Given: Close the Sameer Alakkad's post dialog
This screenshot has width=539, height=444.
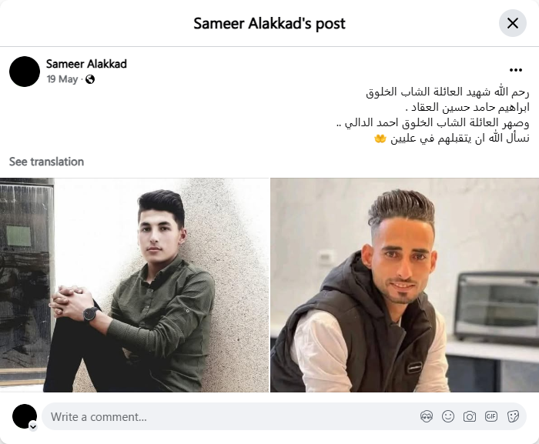Looking at the screenshot, I should tap(513, 23).
